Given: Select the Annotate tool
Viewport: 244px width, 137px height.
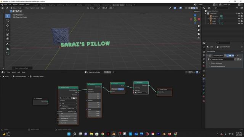Looking at the screenshot, I should pos(8,44).
